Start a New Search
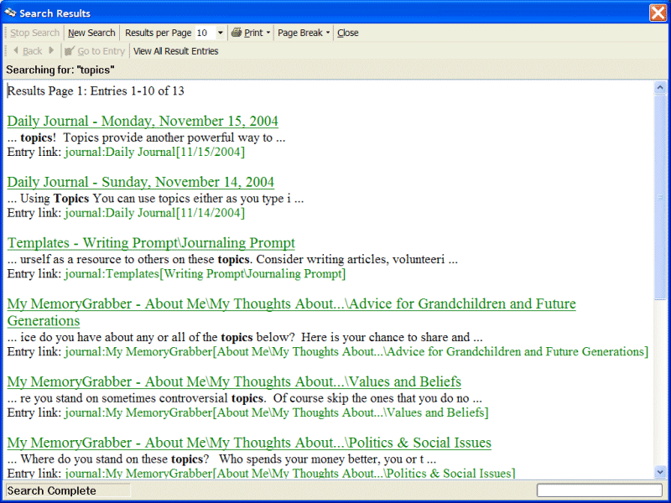671x503 pixels. click(x=91, y=33)
